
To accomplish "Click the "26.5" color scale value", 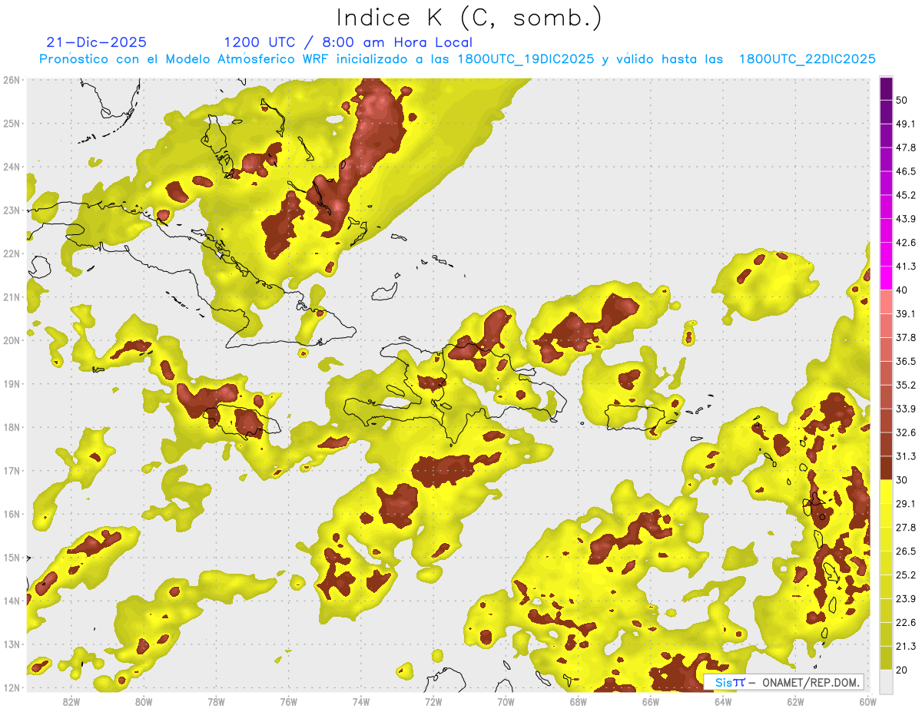I will pyautogui.click(x=904, y=551).
